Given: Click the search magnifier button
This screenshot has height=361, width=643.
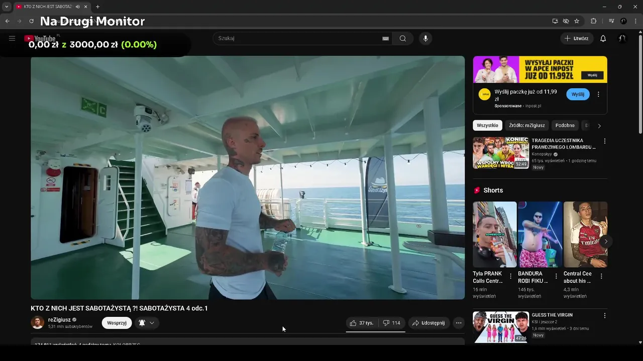Looking at the screenshot, I should (403, 39).
